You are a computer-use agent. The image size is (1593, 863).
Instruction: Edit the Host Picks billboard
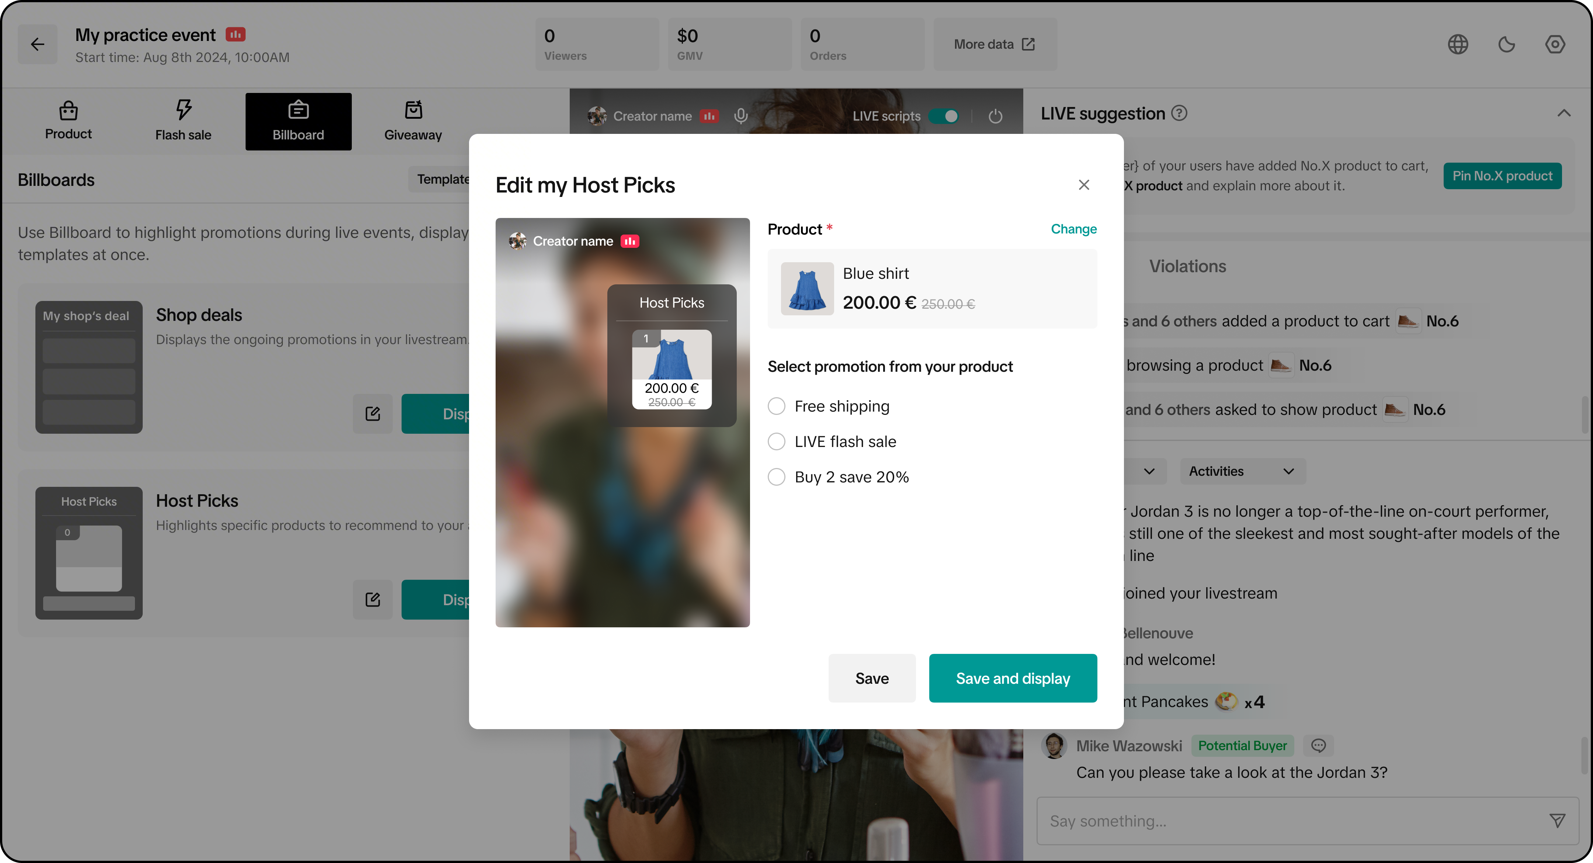[x=372, y=599]
